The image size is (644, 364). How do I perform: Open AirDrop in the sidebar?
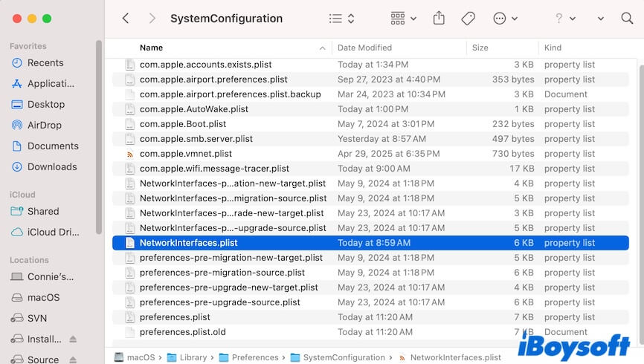(x=44, y=125)
